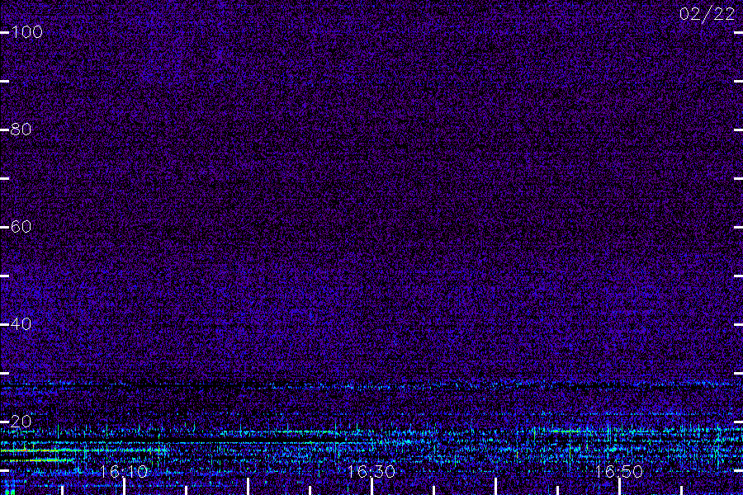The width and height of the screenshot is (743, 495).
Task: Click the 16:50 time label
Action: 619,471
